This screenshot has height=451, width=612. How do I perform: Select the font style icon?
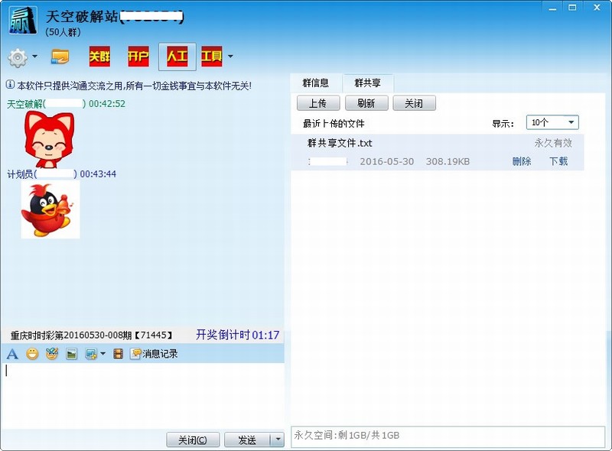[11, 354]
